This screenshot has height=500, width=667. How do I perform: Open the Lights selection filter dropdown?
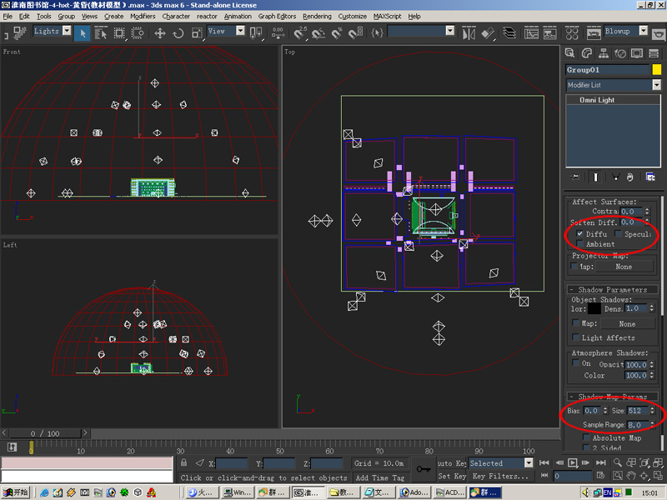tap(67, 31)
